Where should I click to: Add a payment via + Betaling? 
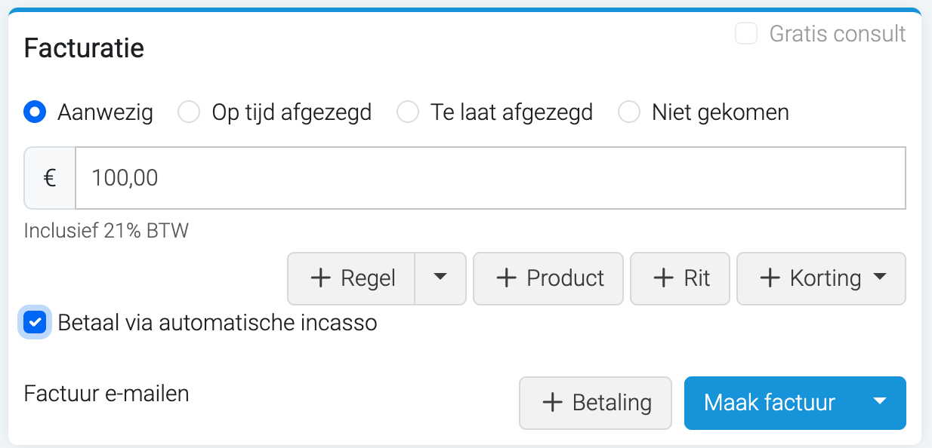pyautogui.click(x=595, y=403)
